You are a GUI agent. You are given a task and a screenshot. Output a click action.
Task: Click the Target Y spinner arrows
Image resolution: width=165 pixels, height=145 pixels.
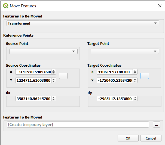(135, 80)
